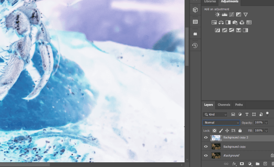Image resolution: width=274 pixels, height=167 pixels.
Task: Open the History panel icon
Action: pos(195,46)
